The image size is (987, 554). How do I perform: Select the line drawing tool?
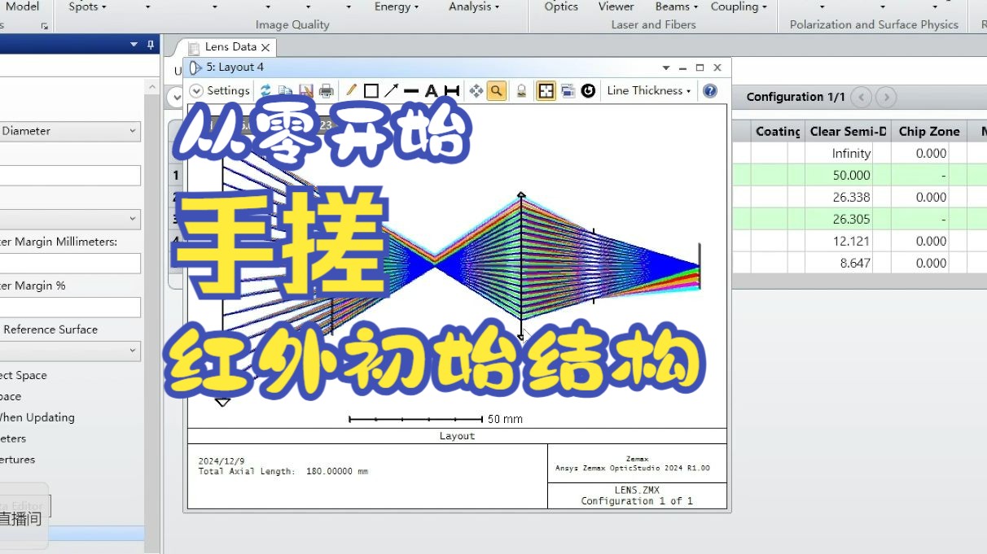click(411, 90)
